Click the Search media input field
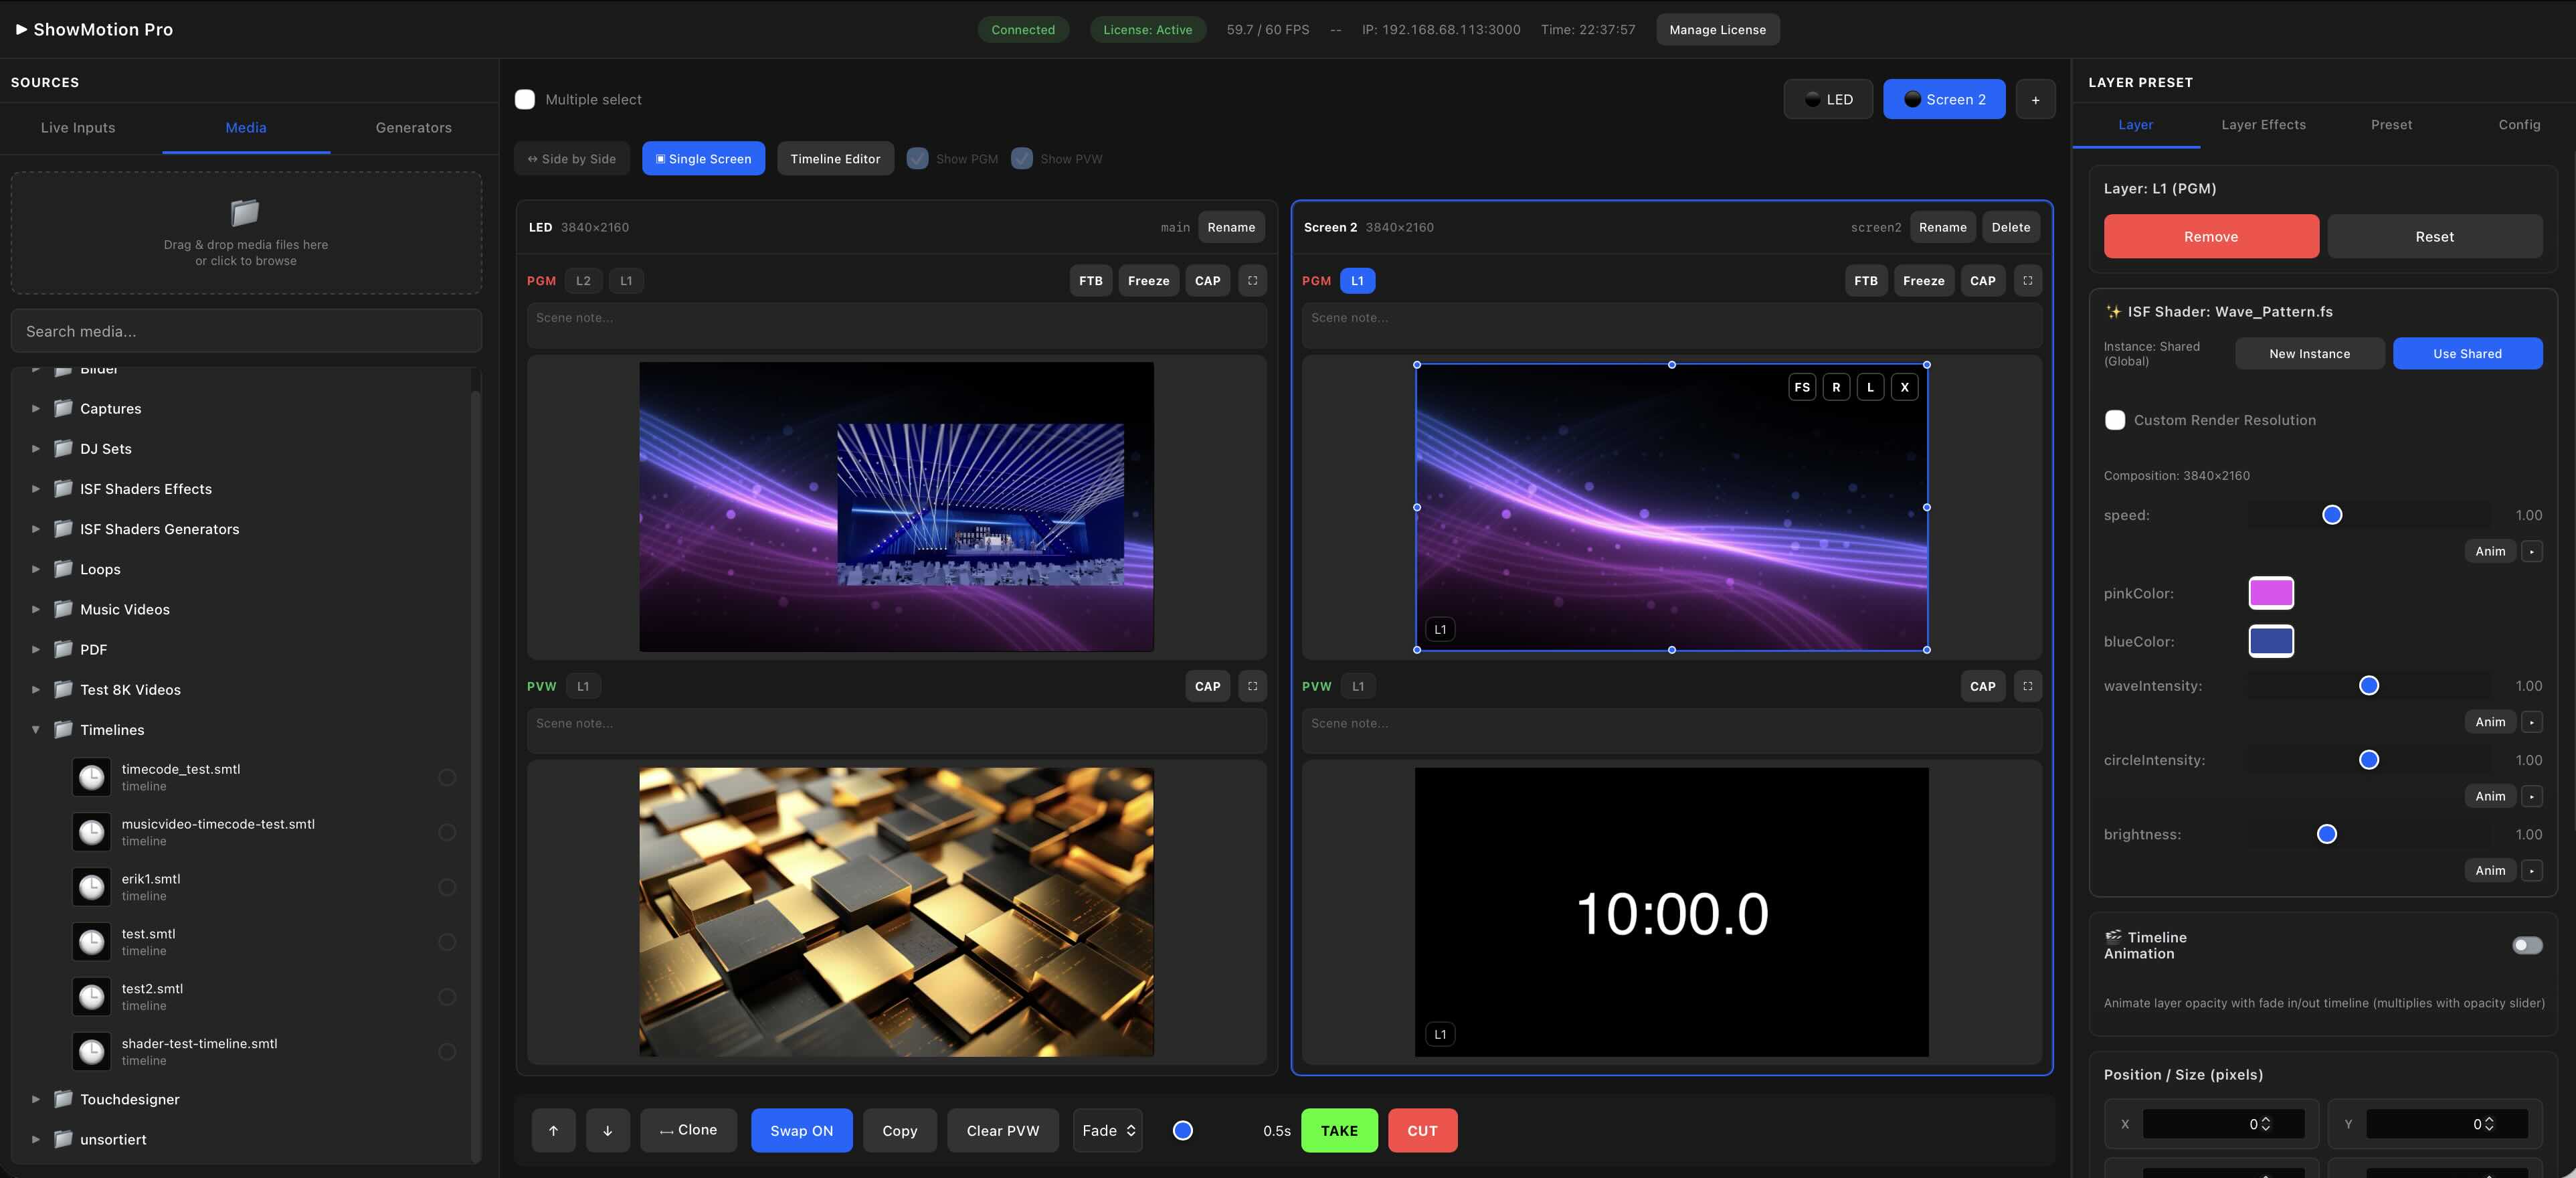Viewport: 2576px width, 1178px height. [246, 331]
